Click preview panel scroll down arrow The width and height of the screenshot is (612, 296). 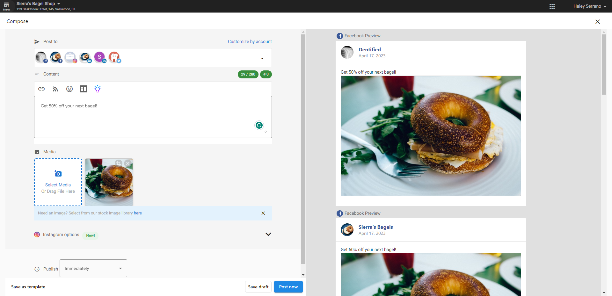pos(604,293)
